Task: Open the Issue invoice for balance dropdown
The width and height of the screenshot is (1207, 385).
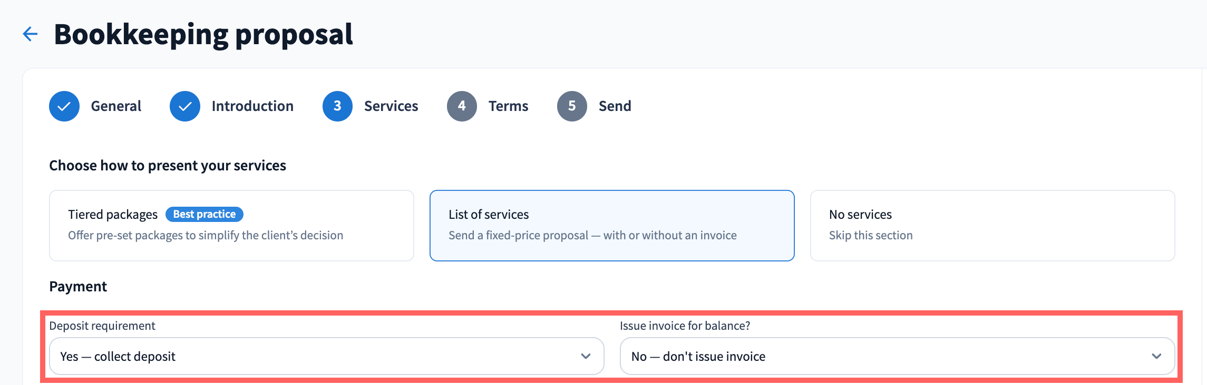Action: point(897,356)
